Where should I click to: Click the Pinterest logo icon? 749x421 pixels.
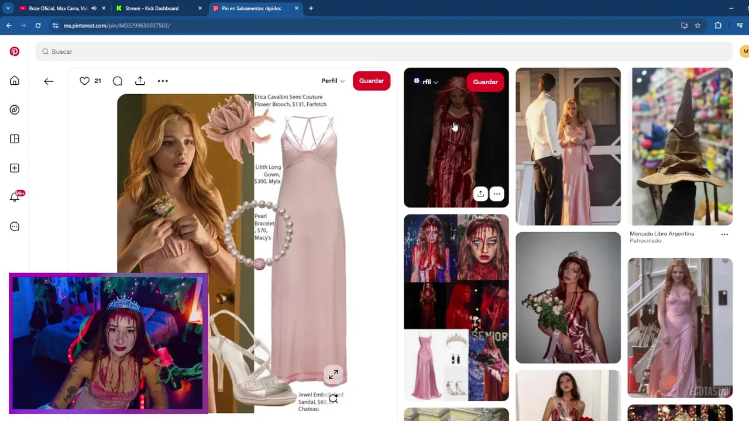[x=15, y=51]
